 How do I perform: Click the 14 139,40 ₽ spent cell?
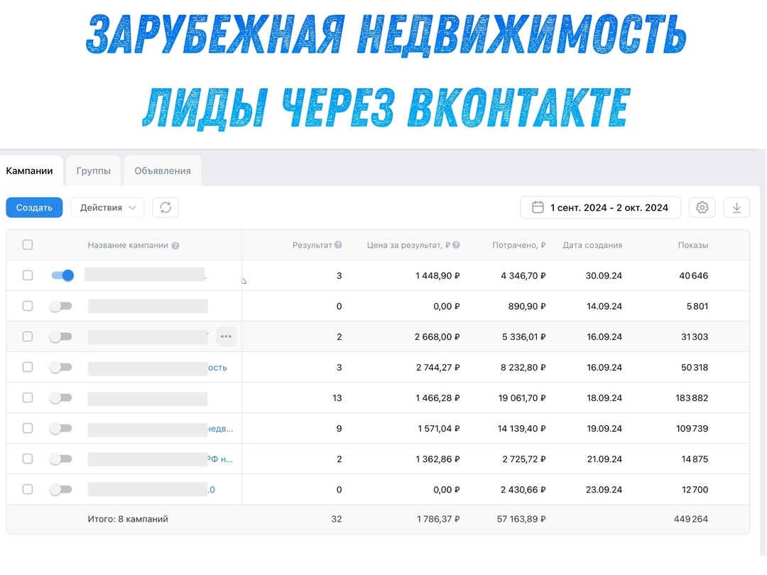click(522, 429)
